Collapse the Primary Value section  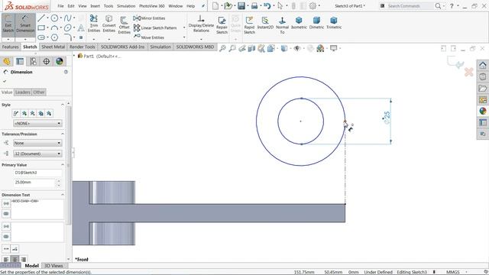pos(63,165)
